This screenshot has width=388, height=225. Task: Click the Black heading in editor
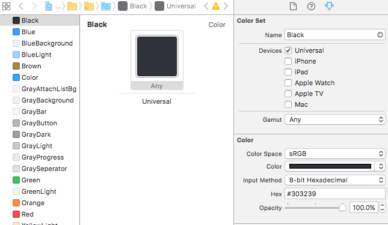pyautogui.click(x=97, y=25)
